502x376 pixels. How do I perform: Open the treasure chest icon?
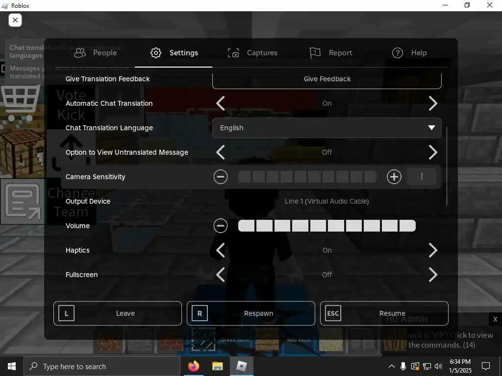click(x=22, y=153)
